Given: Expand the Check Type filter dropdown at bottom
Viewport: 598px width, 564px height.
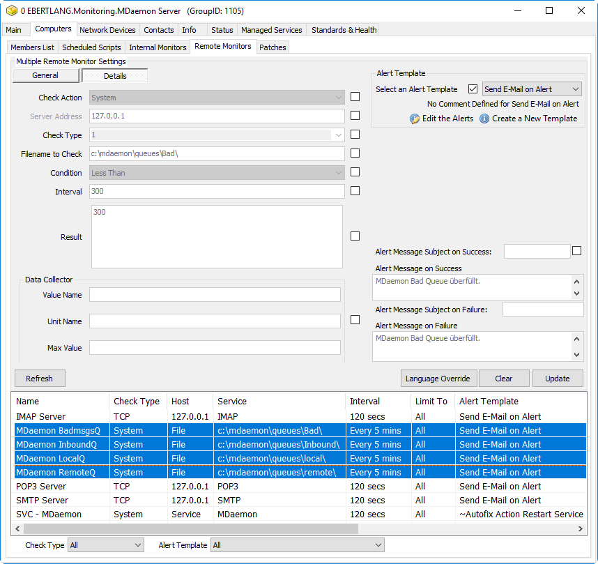Looking at the screenshot, I should click(x=105, y=545).
